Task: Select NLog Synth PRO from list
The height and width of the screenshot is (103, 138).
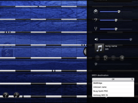Action: coord(113,91)
